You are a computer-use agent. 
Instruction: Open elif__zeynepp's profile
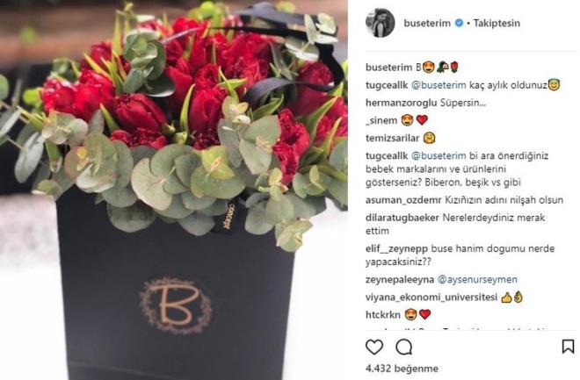(x=397, y=248)
